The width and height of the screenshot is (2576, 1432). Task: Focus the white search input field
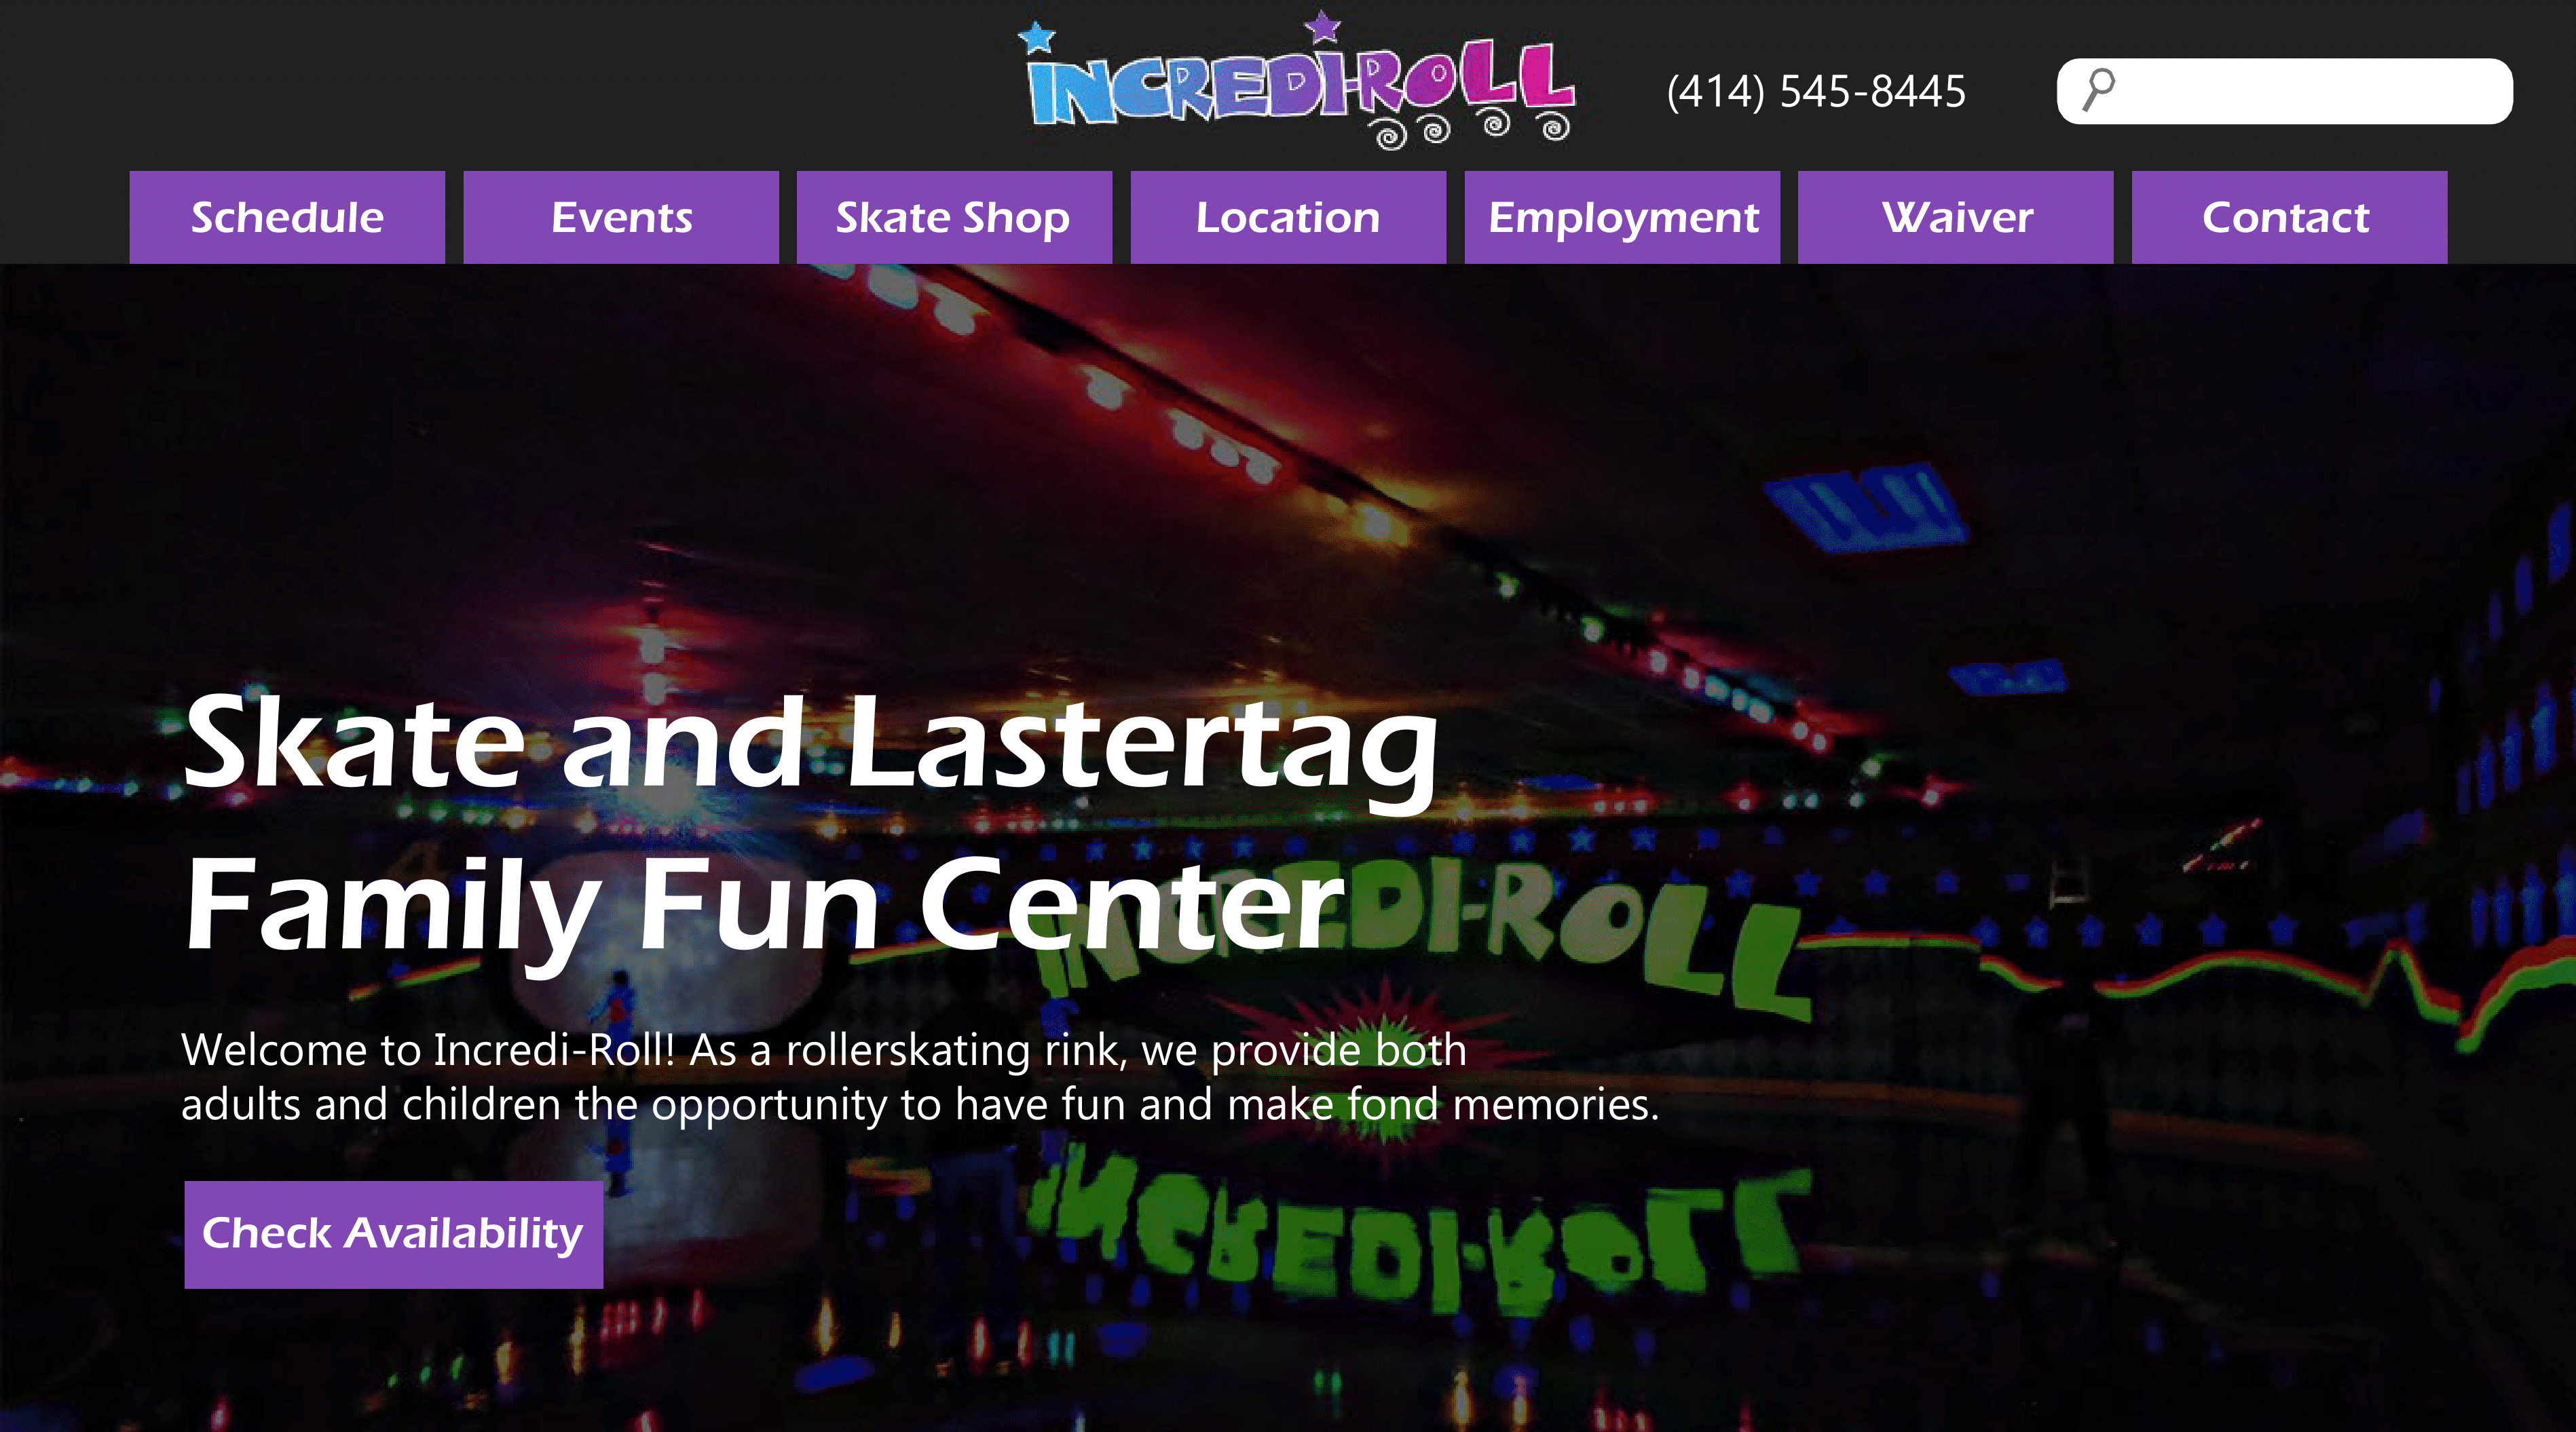[2284, 91]
